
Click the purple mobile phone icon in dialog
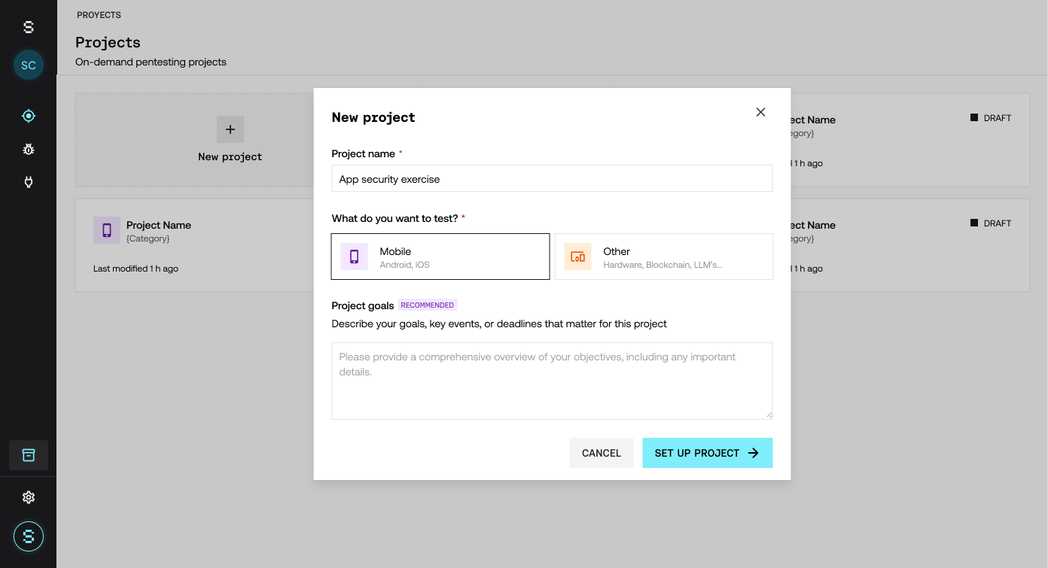point(355,257)
